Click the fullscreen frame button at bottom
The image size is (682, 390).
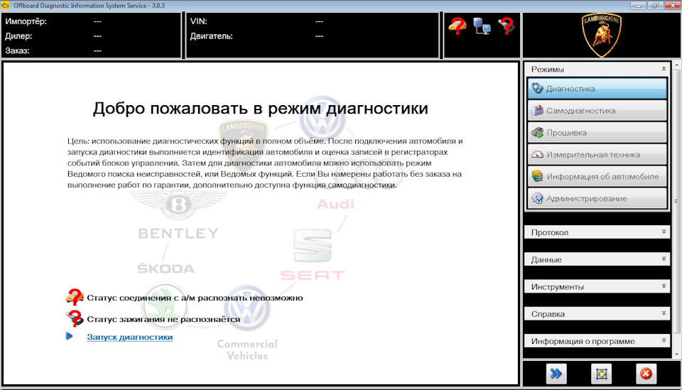[x=602, y=374]
